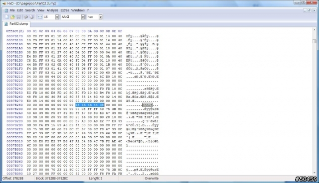Click the HxD document icon in menu bar
Screen dimensions: 319x183
[x=6, y=10]
